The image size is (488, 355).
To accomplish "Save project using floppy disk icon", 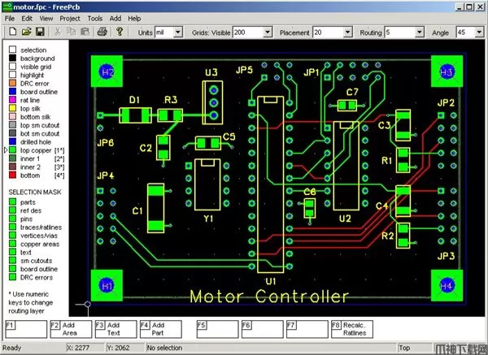I will pos(40,32).
